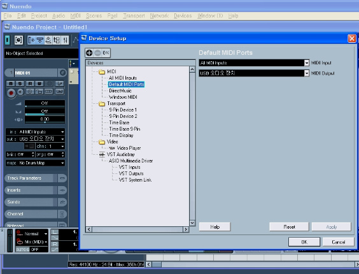
Task: Open the Transport menu
Action: (134, 16)
